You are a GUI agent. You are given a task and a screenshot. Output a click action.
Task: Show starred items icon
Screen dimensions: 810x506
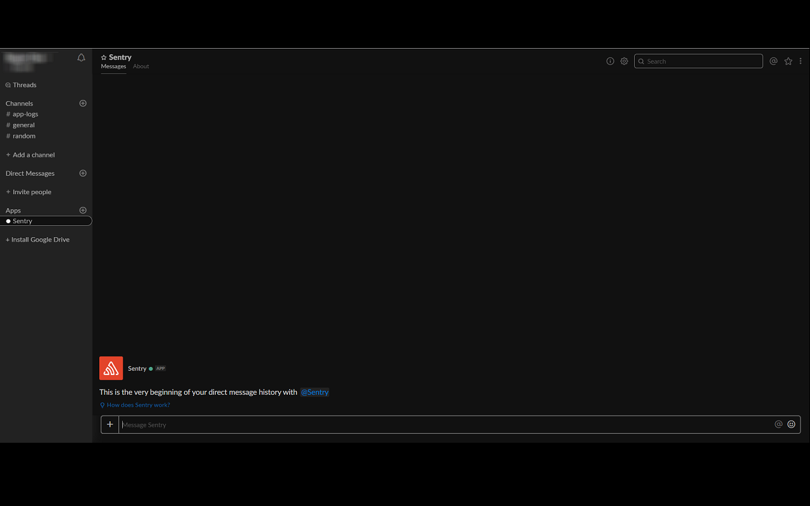pyautogui.click(x=788, y=61)
